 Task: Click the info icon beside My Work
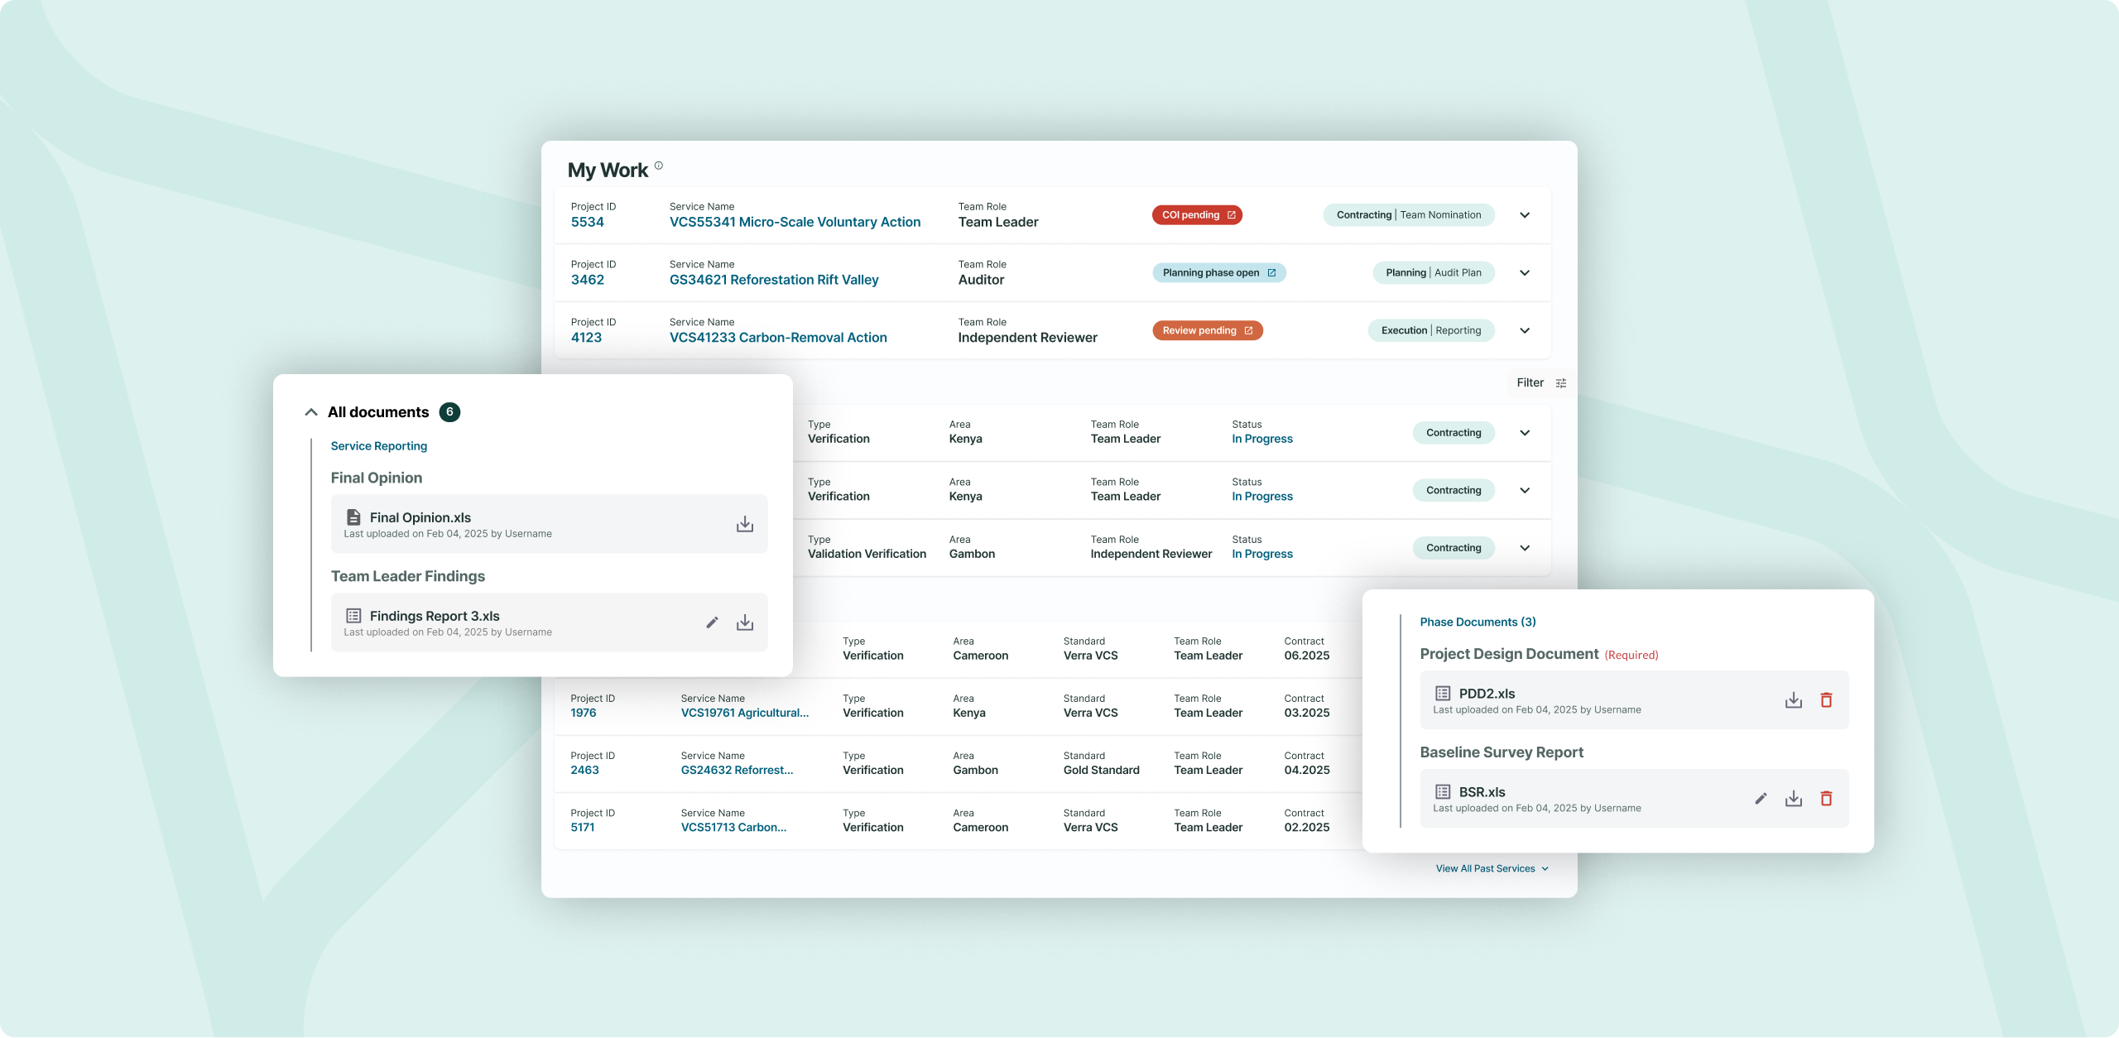pyautogui.click(x=659, y=166)
